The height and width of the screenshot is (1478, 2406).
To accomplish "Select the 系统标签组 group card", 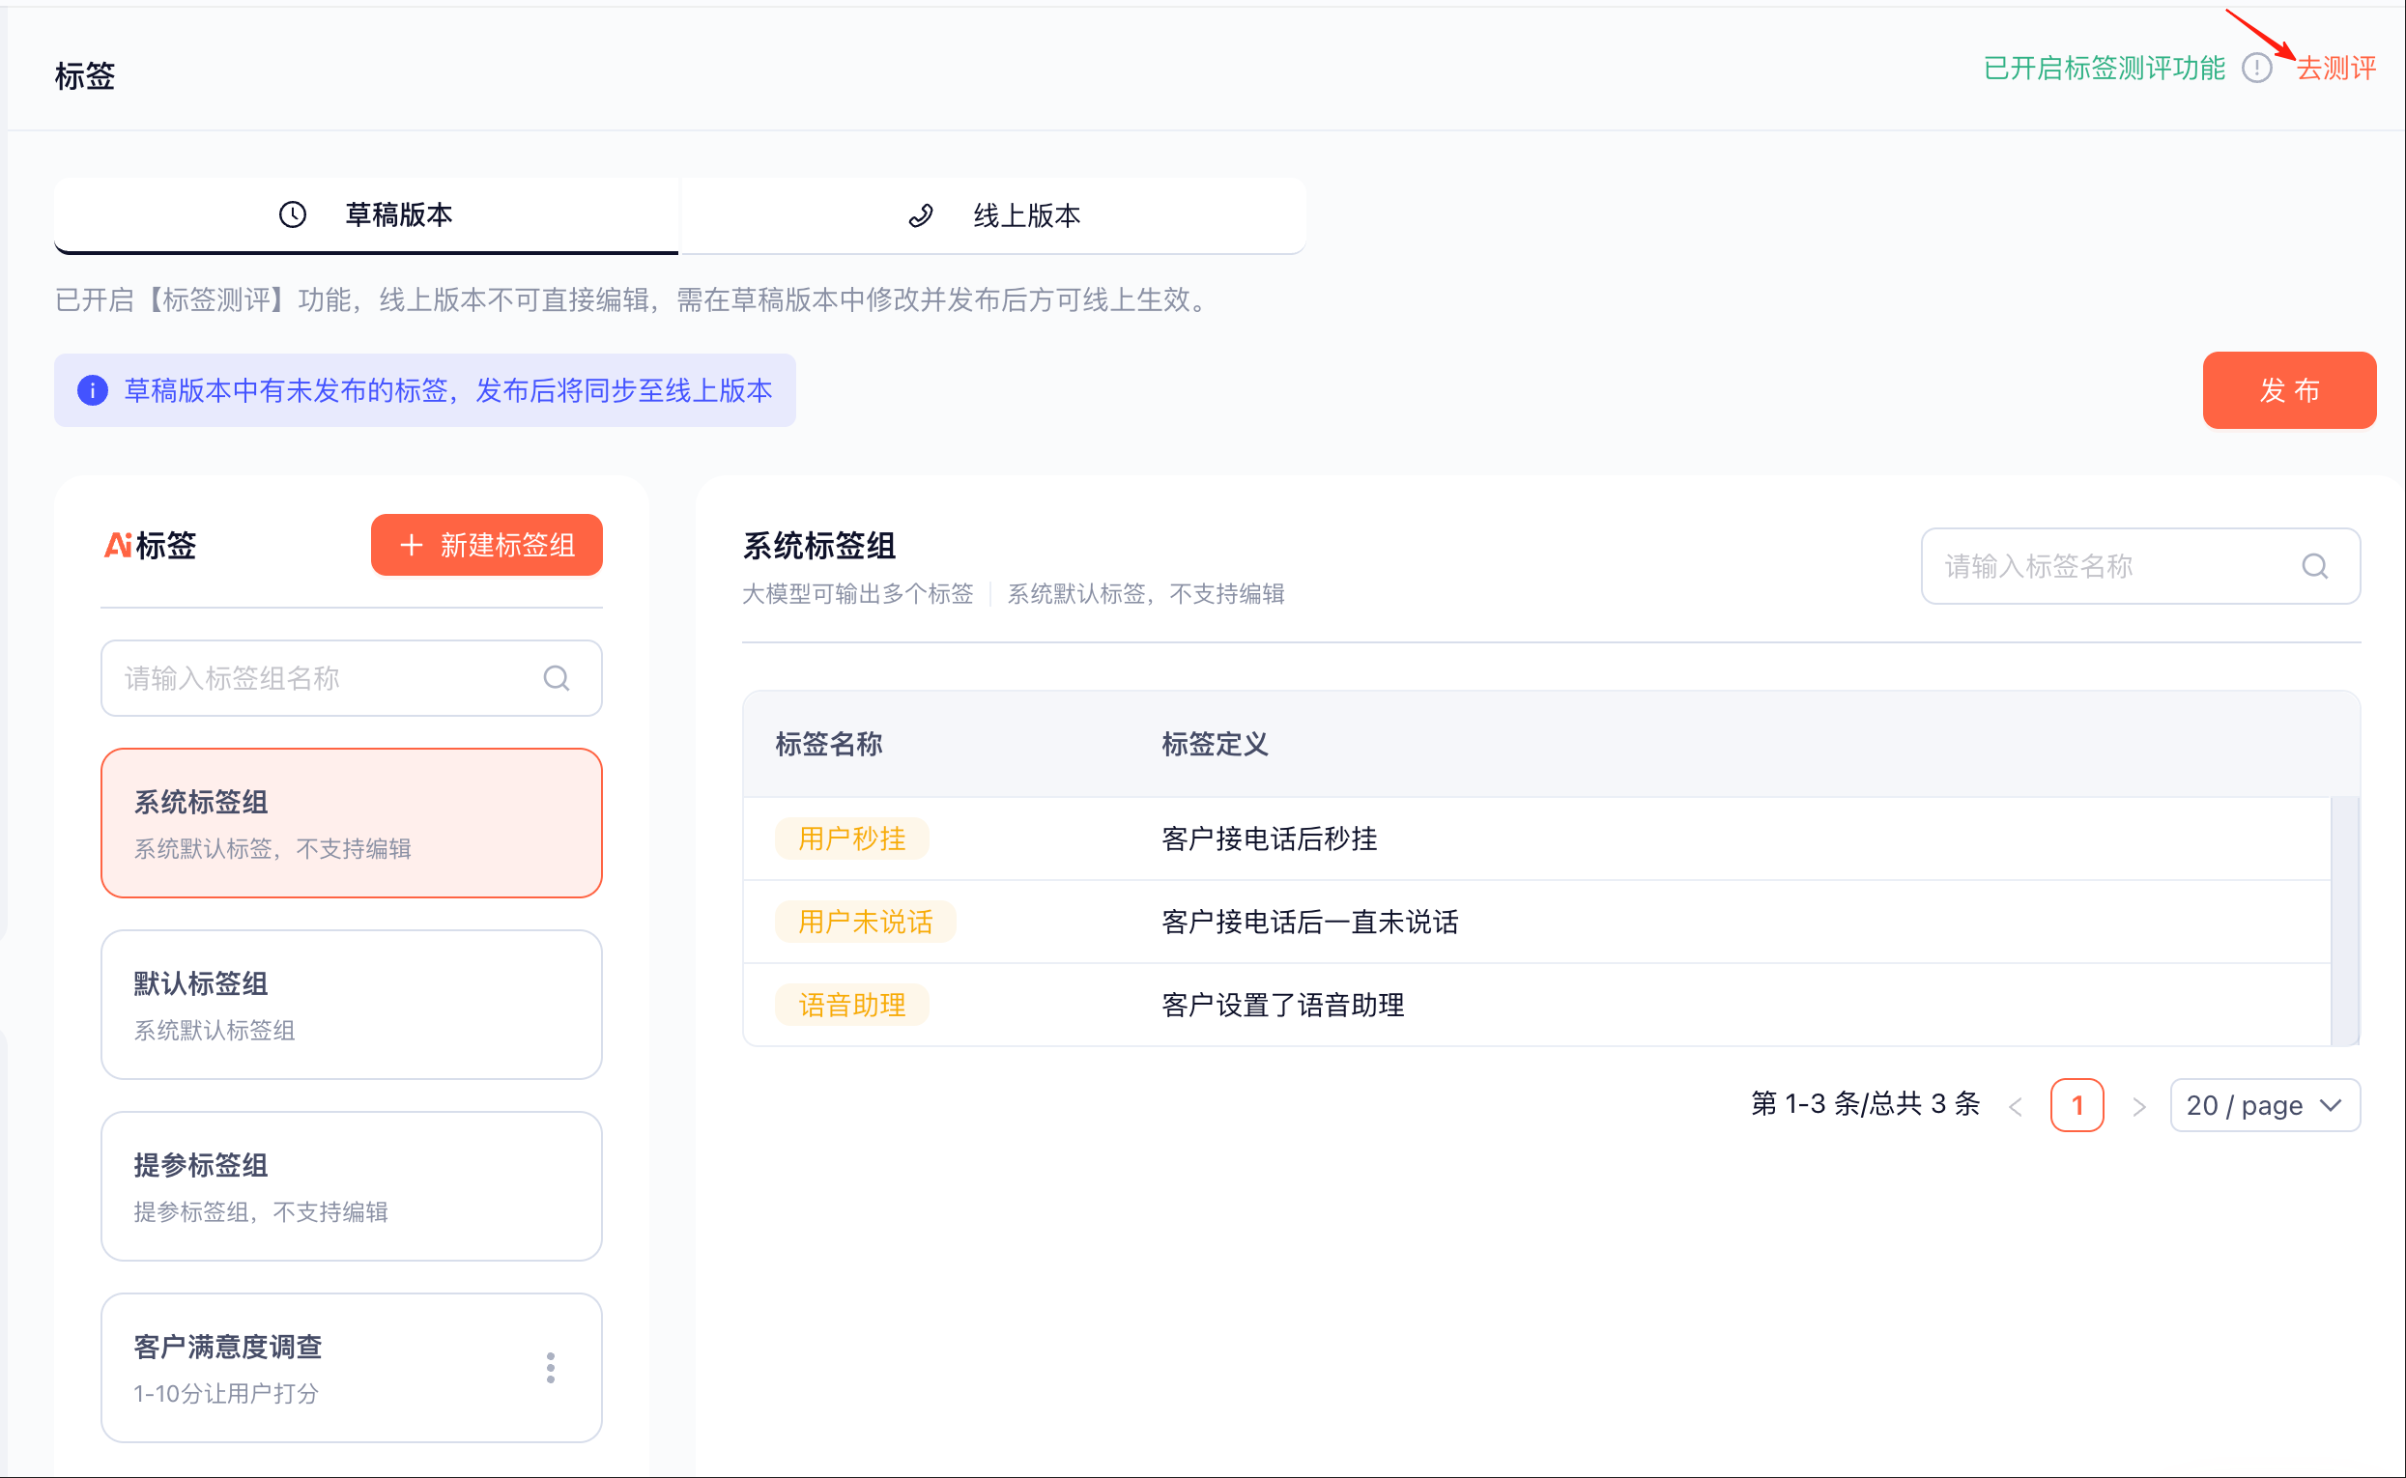I will coord(351,823).
